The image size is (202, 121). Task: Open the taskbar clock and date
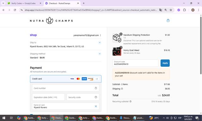tap(188, 118)
